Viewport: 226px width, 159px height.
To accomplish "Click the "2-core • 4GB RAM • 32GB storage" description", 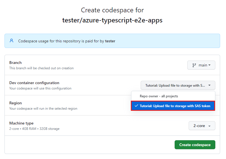I will [x=34, y=129].
